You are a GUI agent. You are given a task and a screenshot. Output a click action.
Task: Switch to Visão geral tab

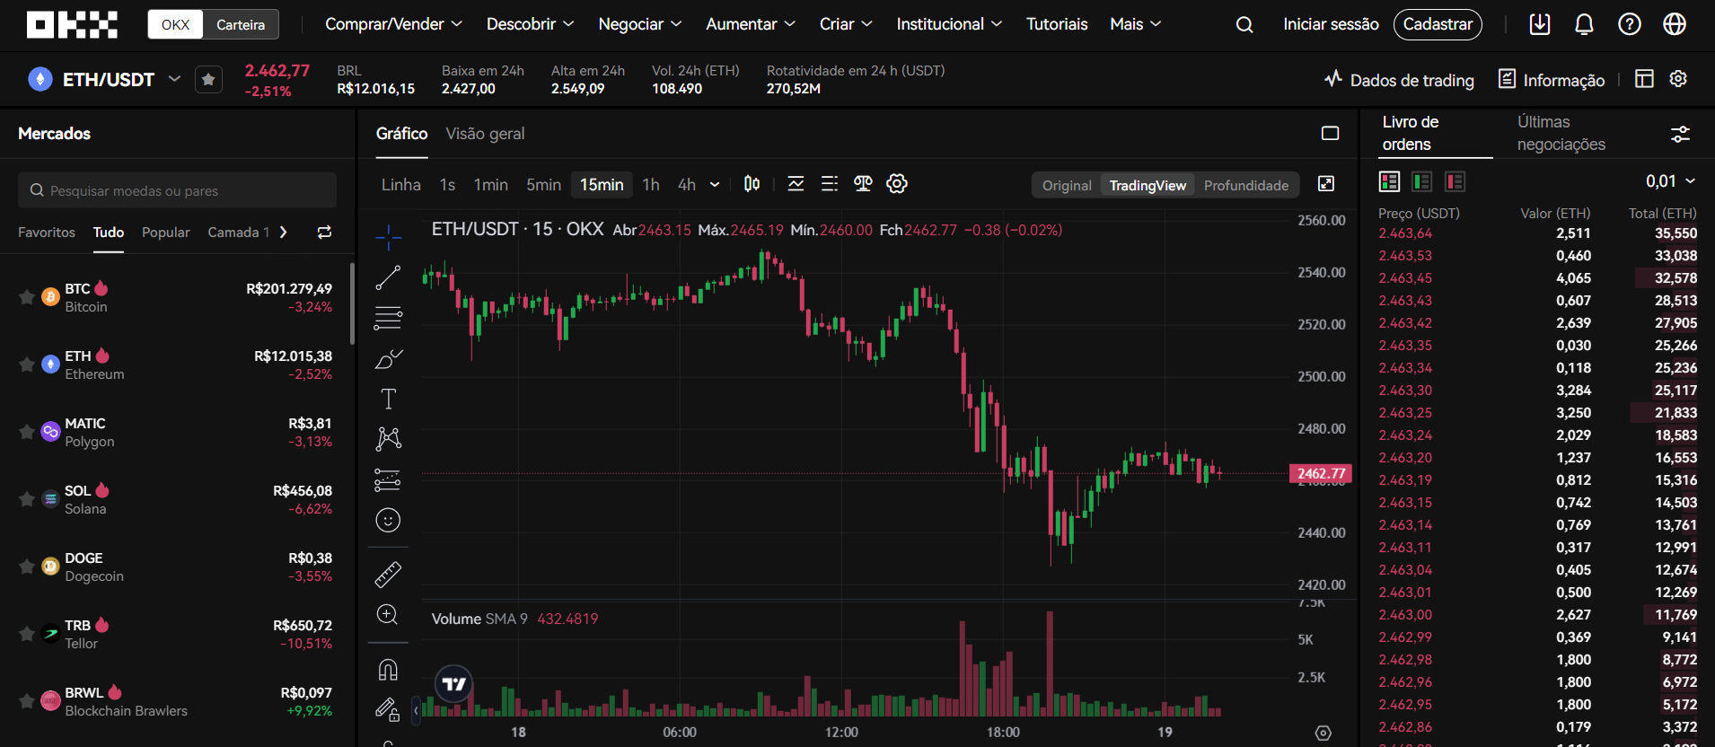485,134
